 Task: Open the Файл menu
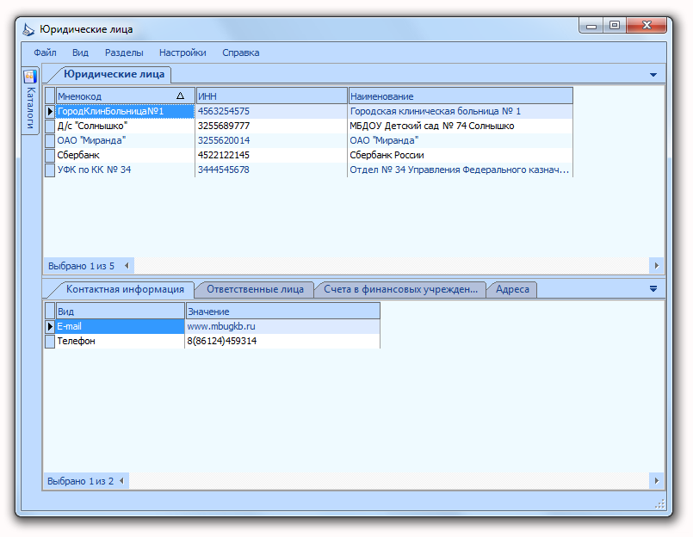[x=45, y=52]
